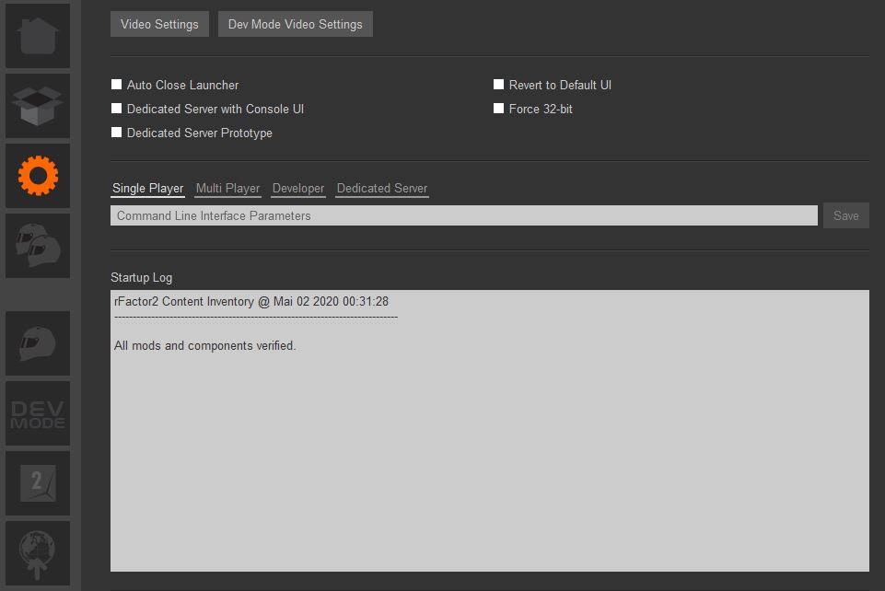Viewport: 885px width, 591px height.
Task: Open Video Settings
Action: tap(159, 24)
